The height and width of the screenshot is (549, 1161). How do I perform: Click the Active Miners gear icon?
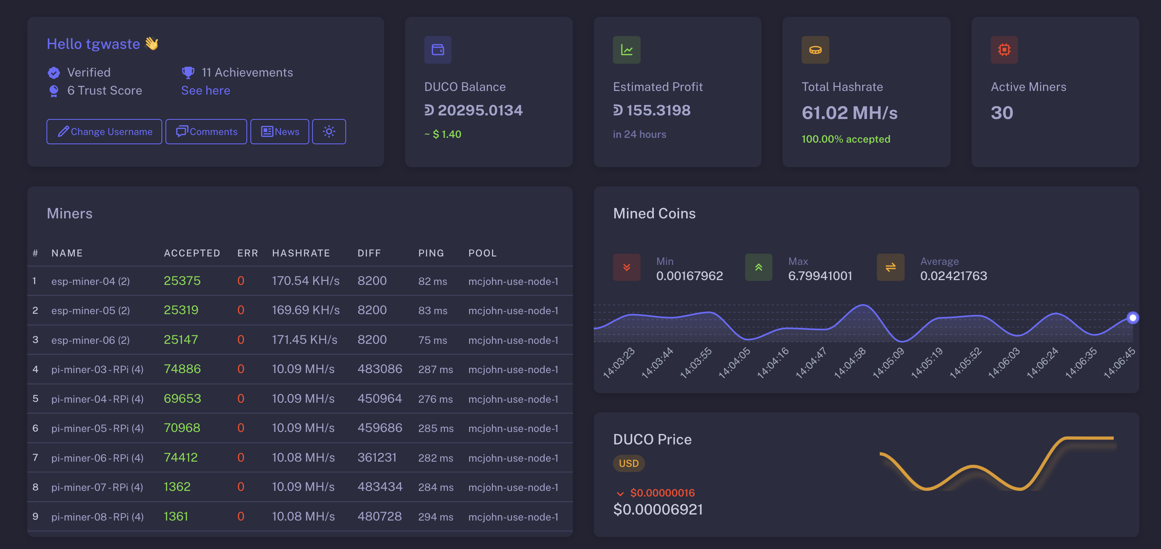pyautogui.click(x=1004, y=50)
